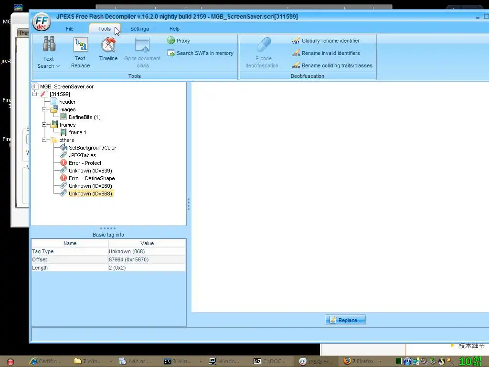The image size is (489, 367).
Task: Click the horizontal splitter above Basic tag info
Action: tap(108, 228)
